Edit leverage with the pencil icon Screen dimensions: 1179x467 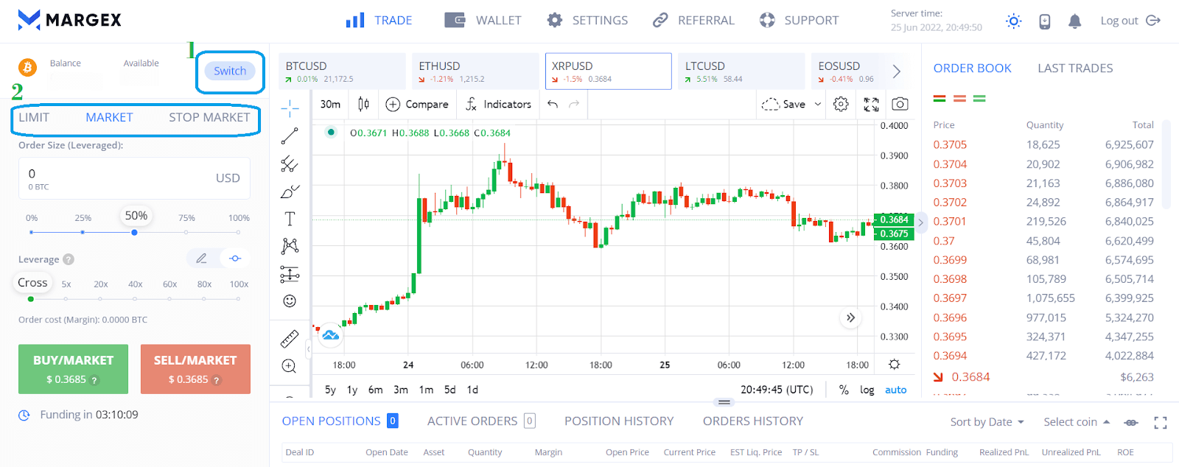coord(201,259)
